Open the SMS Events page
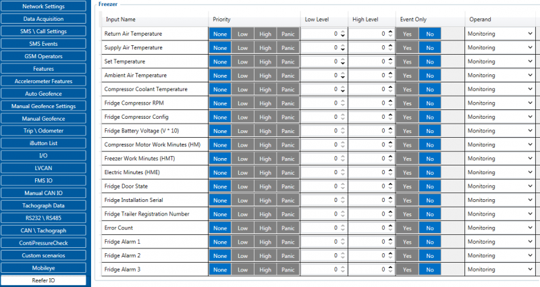 (43, 44)
